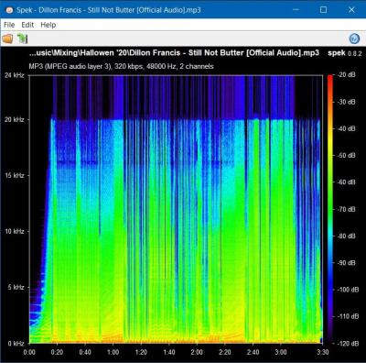Click the 0 kHz frequency axis label

(16, 344)
